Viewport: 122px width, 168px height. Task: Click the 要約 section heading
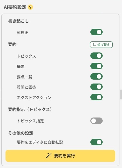click(12, 44)
